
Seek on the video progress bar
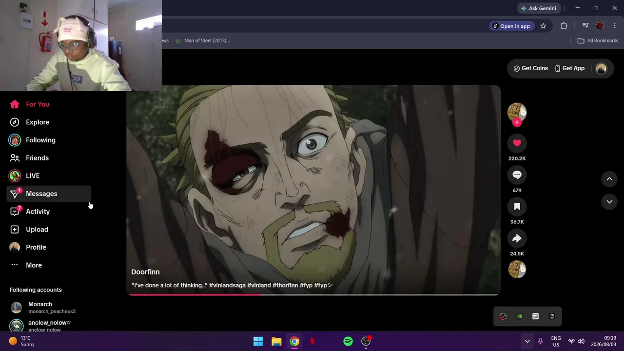[313, 294]
